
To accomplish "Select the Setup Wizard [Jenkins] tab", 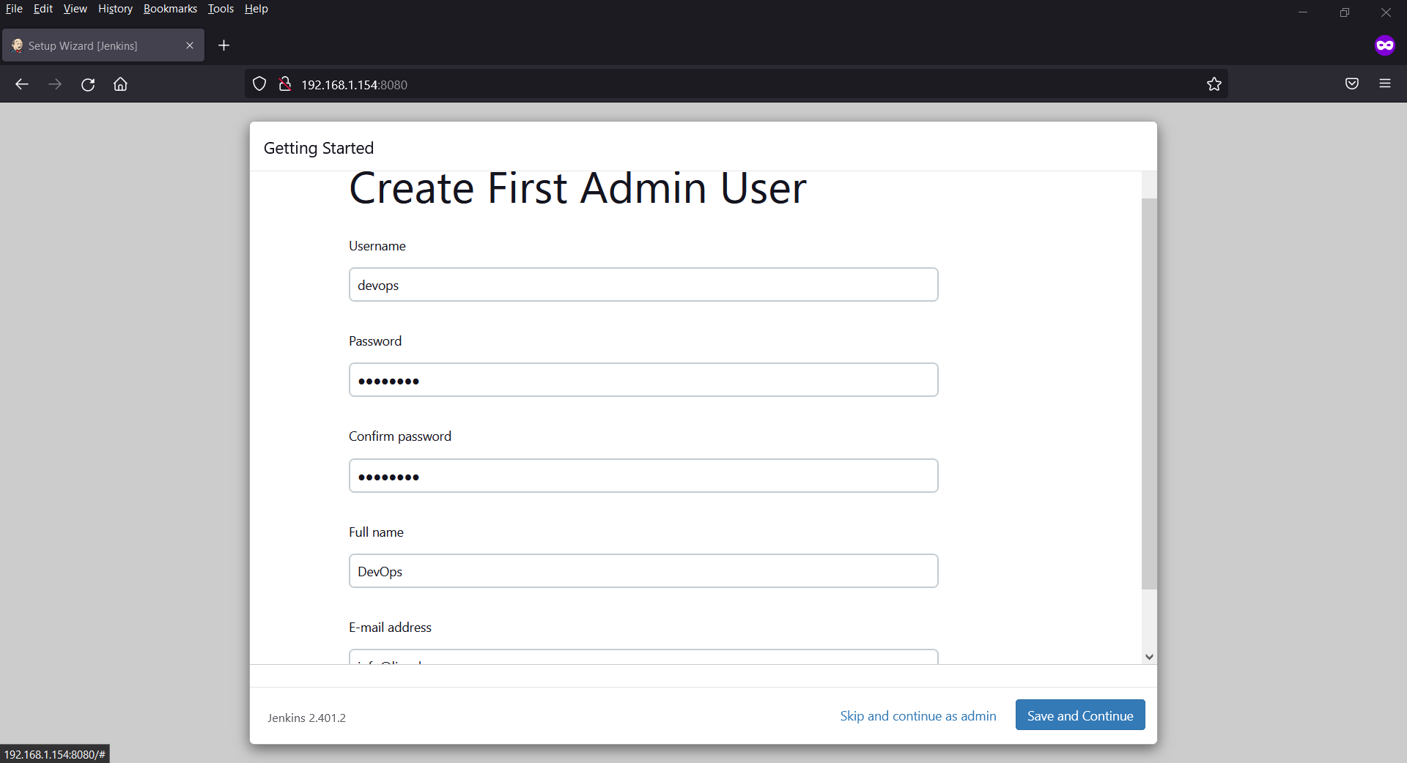I will click(x=103, y=45).
